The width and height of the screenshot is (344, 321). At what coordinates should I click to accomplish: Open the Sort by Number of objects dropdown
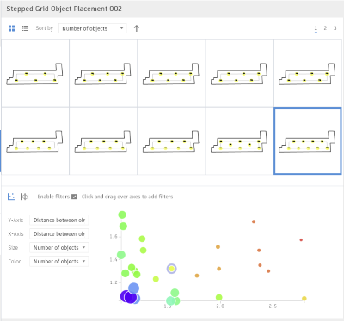pyautogui.click(x=93, y=28)
